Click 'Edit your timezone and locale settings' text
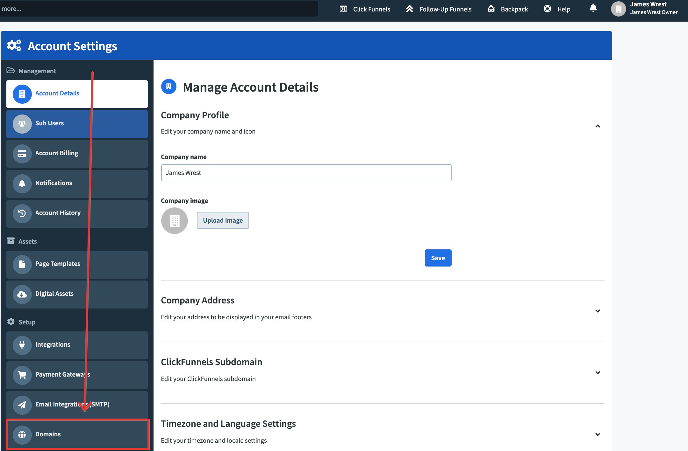Viewport: 688px width, 451px height. (x=214, y=441)
